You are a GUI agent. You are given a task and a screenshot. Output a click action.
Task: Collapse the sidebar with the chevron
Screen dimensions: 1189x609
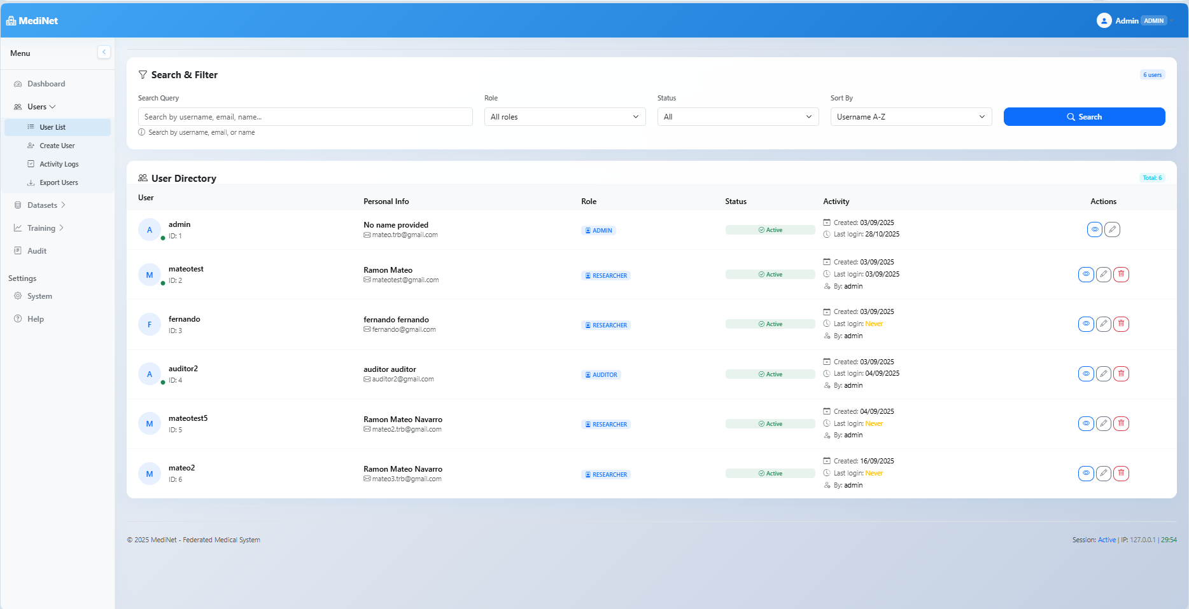coord(104,51)
